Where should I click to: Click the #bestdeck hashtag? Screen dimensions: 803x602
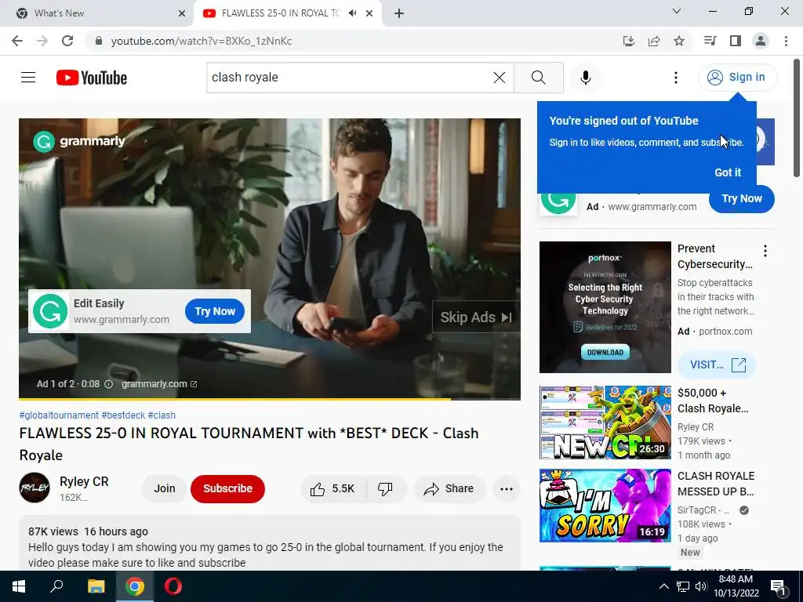[x=123, y=415]
